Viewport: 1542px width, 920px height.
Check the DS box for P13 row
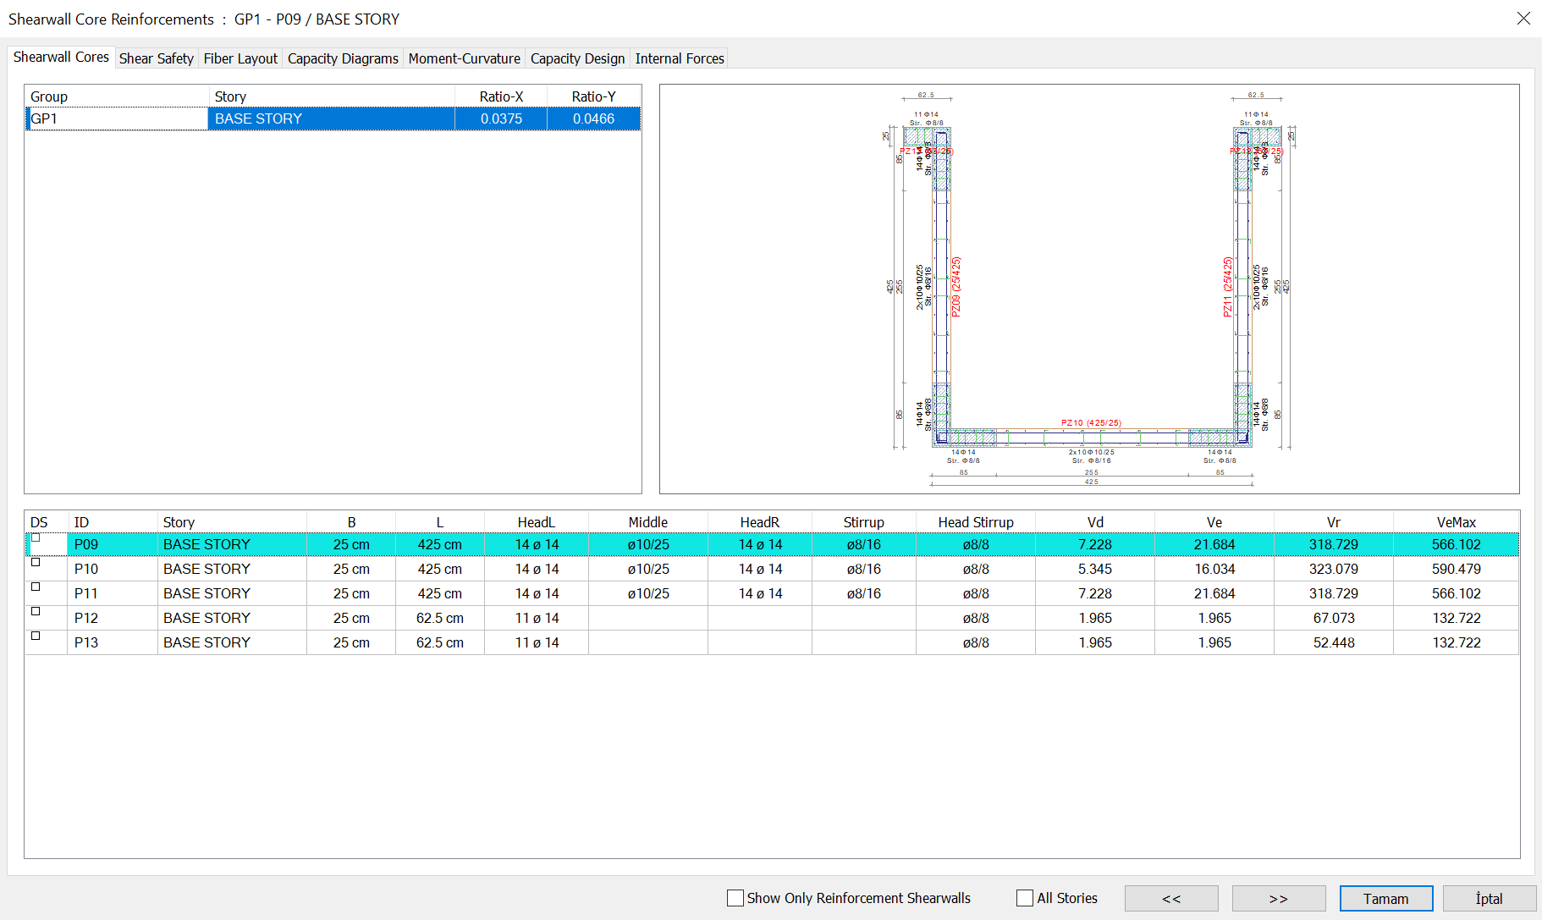click(x=36, y=636)
